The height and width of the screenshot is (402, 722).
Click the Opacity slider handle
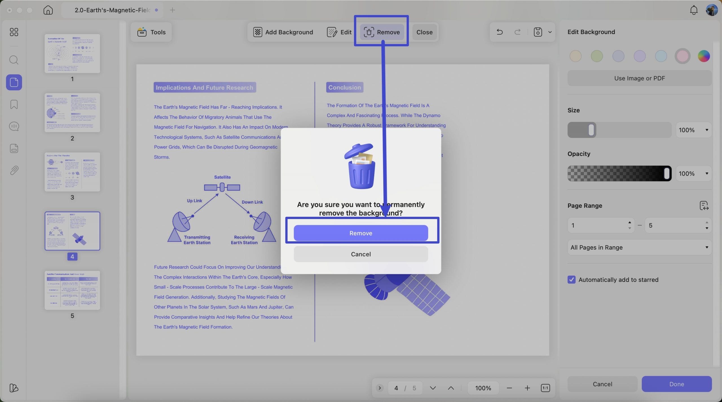(667, 173)
